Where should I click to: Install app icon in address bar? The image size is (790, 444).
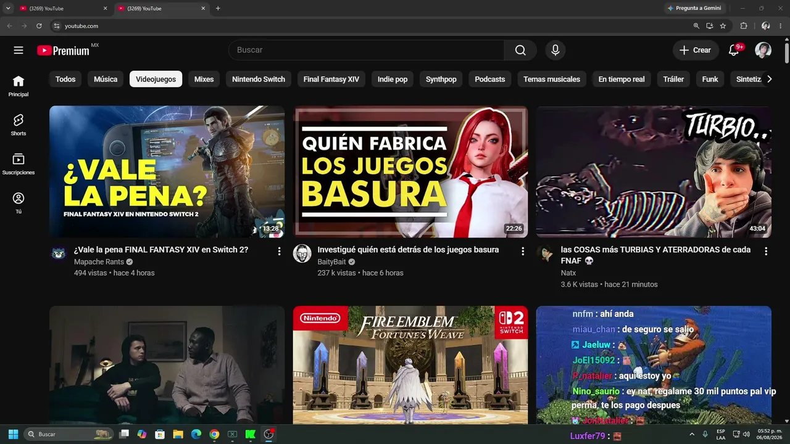710,26
